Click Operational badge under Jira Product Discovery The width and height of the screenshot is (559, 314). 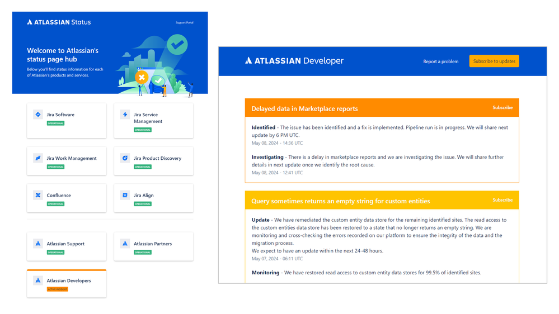(143, 166)
